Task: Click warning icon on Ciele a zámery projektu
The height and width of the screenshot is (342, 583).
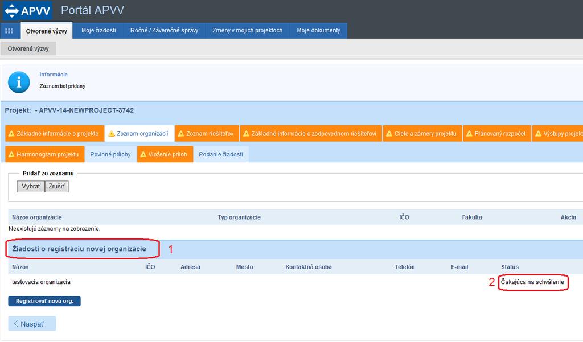Action: [x=389, y=134]
